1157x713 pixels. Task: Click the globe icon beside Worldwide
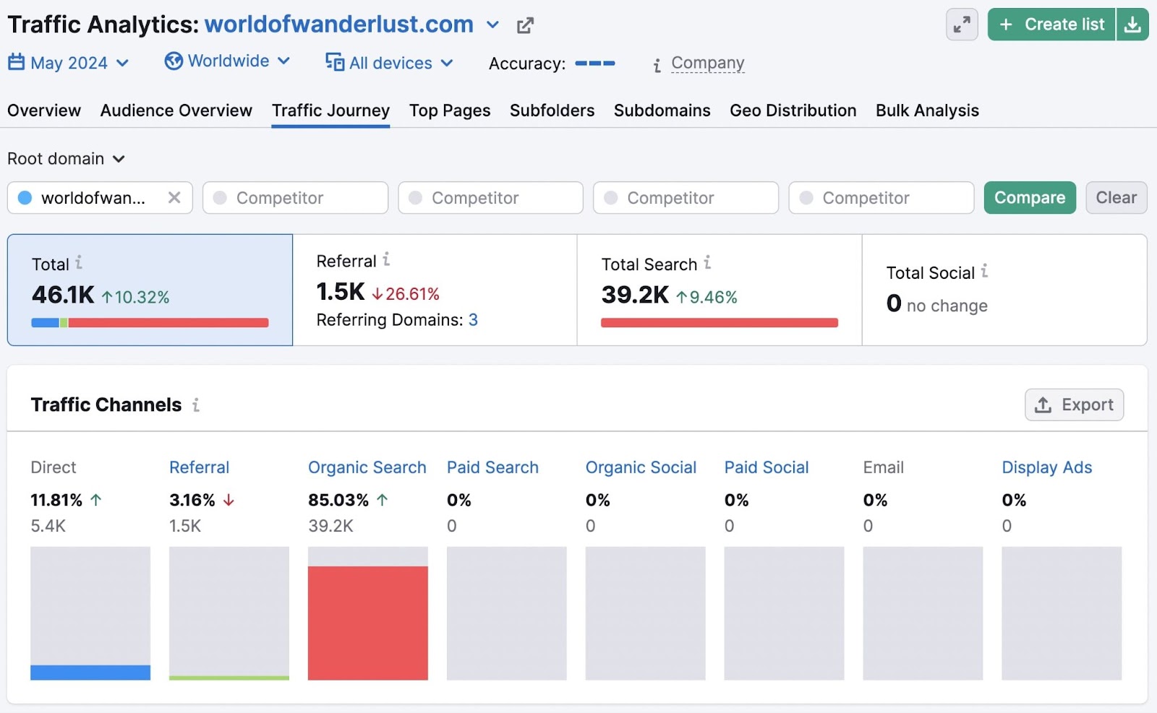(x=174, y=61)
